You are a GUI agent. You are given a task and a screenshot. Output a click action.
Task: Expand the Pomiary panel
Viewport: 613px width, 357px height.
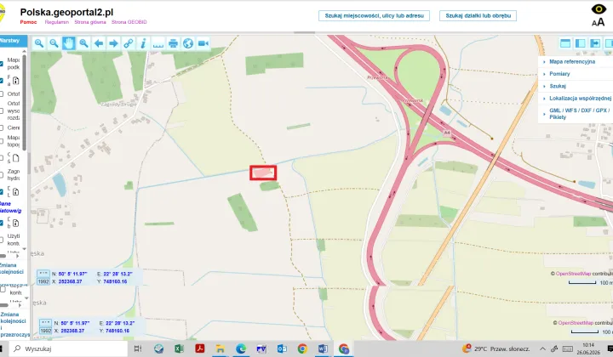559,74
